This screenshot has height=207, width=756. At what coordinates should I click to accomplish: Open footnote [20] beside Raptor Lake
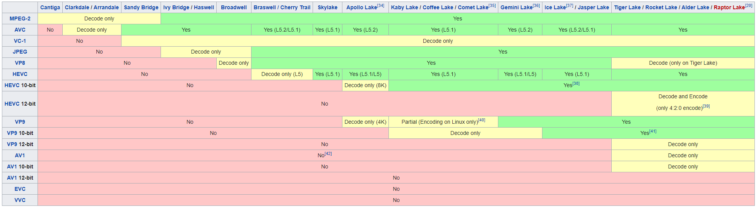(749, 5)
